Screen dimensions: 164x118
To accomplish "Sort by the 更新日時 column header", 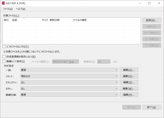I will (x=60, y=20).
